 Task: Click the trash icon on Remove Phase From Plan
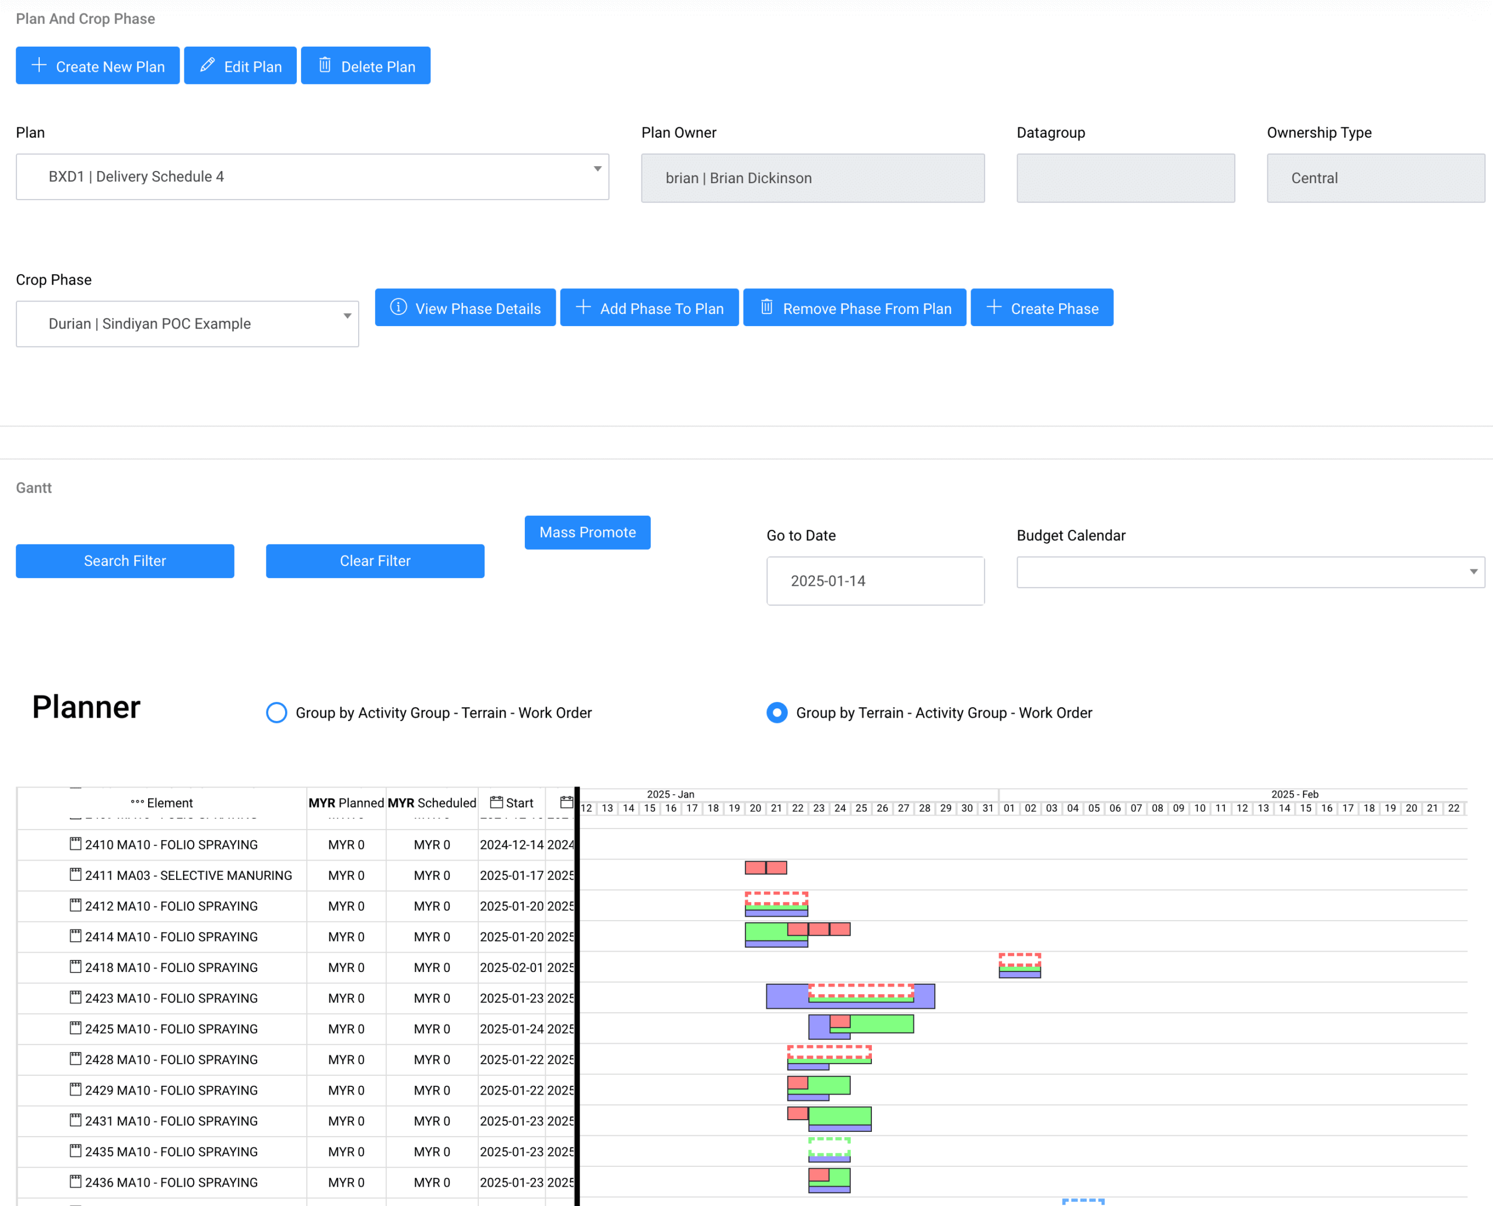(x=767, y=307)
